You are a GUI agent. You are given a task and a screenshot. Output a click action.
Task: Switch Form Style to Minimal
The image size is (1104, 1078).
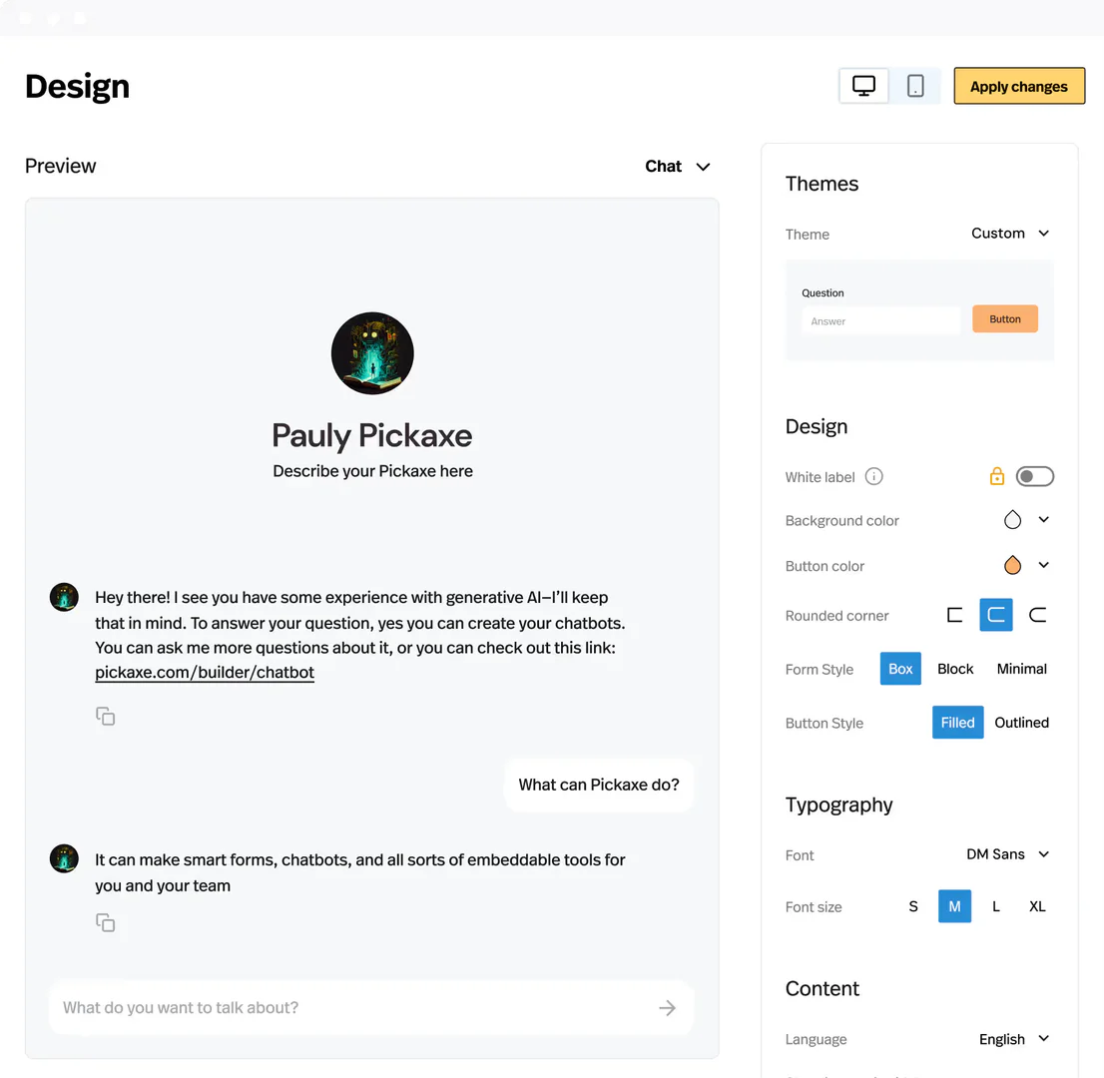[1021, 668]
